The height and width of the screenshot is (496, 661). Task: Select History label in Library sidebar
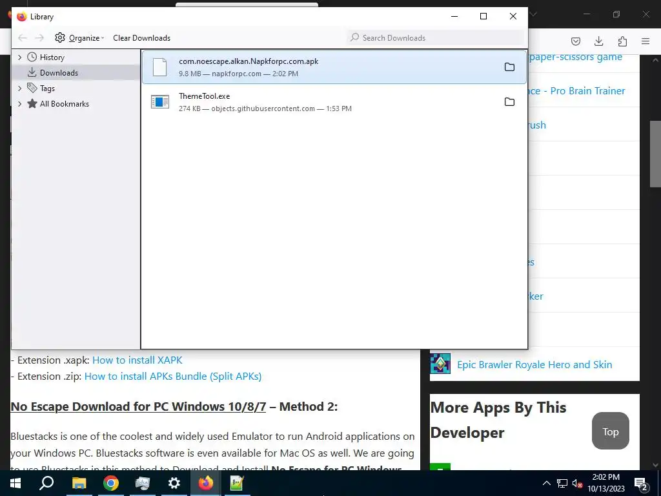tap(52, 57)
